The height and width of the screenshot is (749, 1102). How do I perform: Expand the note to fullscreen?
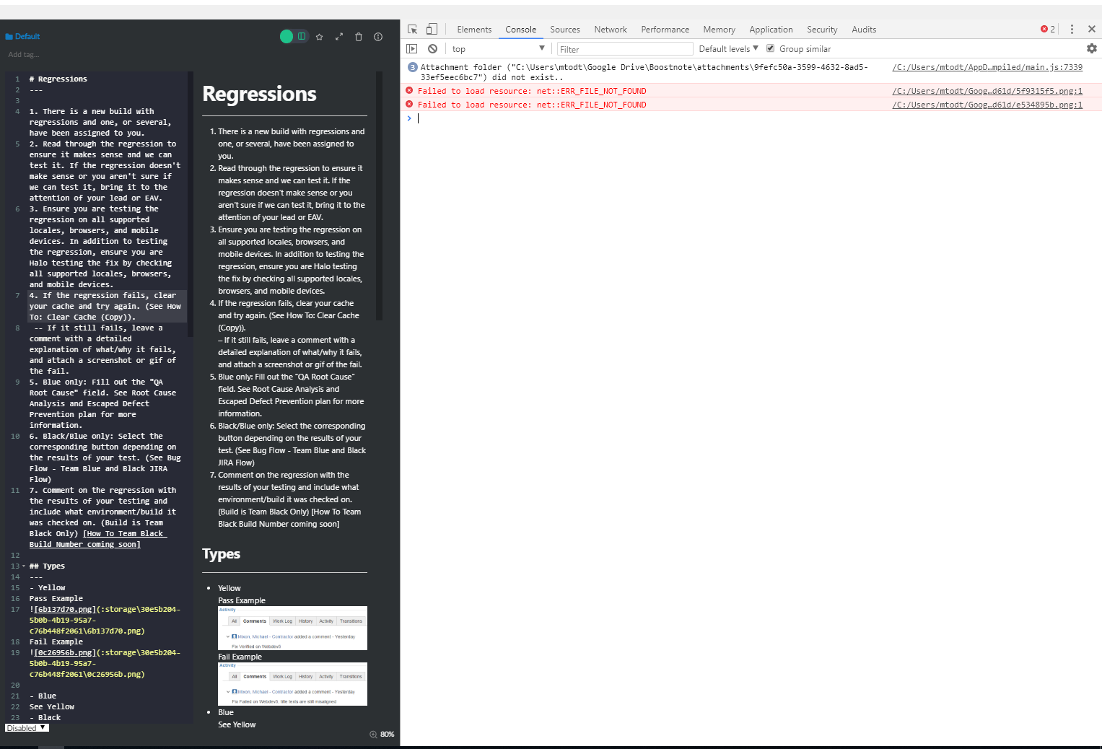(x=339, y=36)
